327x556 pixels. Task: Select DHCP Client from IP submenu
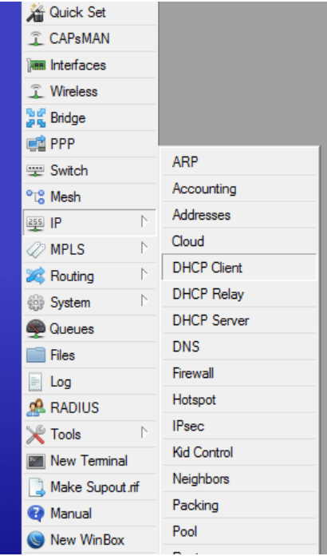click(x=239, y=268)
